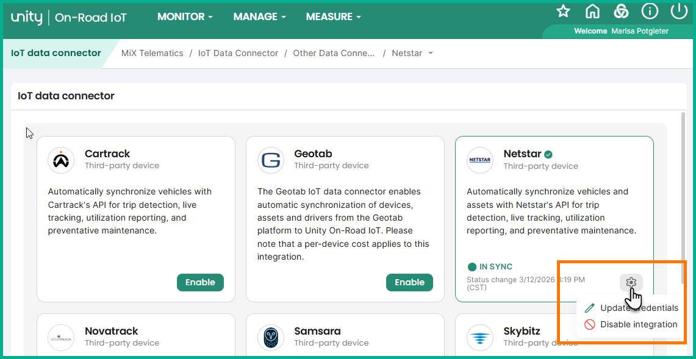This screenshot has width=696, height=359.
Task: Click the Netstar logo thumbnail
Action: 479,160
